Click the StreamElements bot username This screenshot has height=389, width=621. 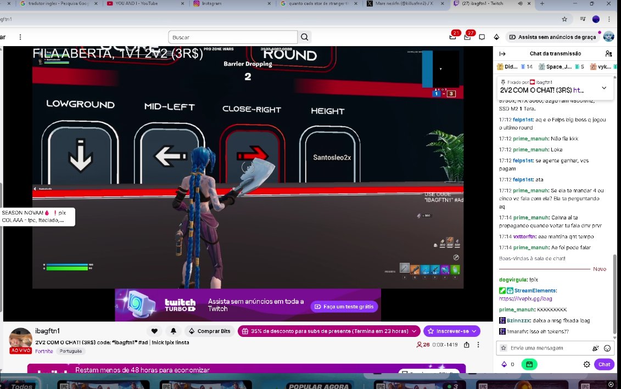coord(535,290)
